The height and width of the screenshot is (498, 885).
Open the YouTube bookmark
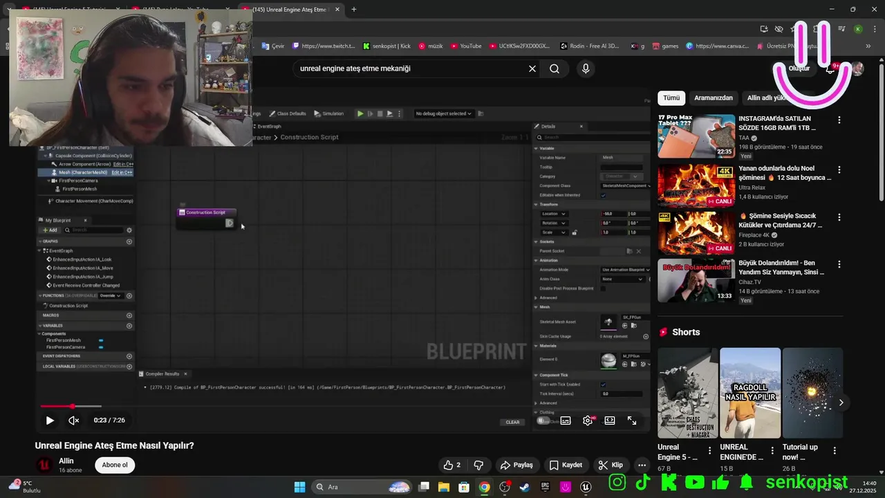point(466,46)
